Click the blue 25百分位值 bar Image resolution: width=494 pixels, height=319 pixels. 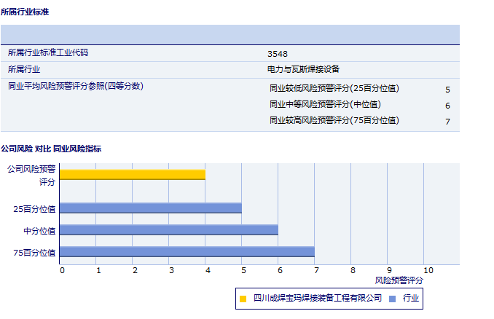click(x=150, y=208)
